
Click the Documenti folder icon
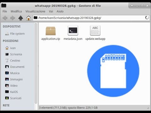(x=7, y=67)
